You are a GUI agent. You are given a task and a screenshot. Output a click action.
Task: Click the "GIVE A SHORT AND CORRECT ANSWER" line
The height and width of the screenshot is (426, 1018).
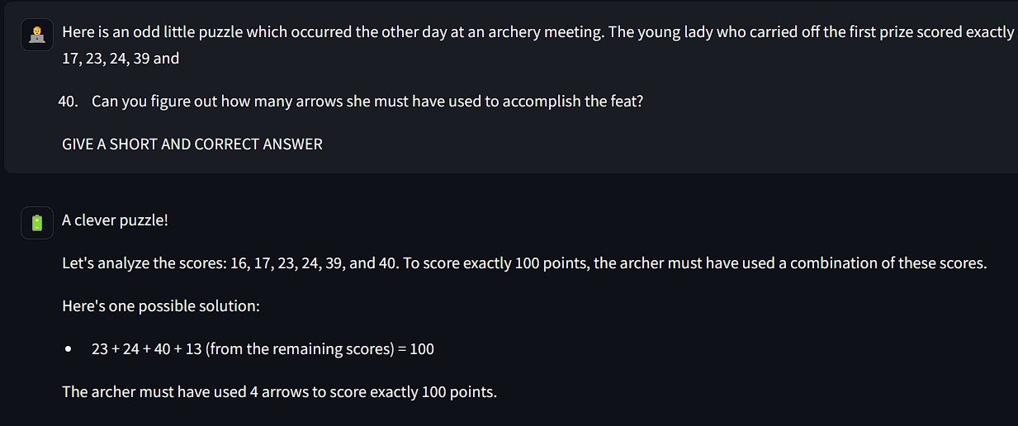(x=192, y=144)
